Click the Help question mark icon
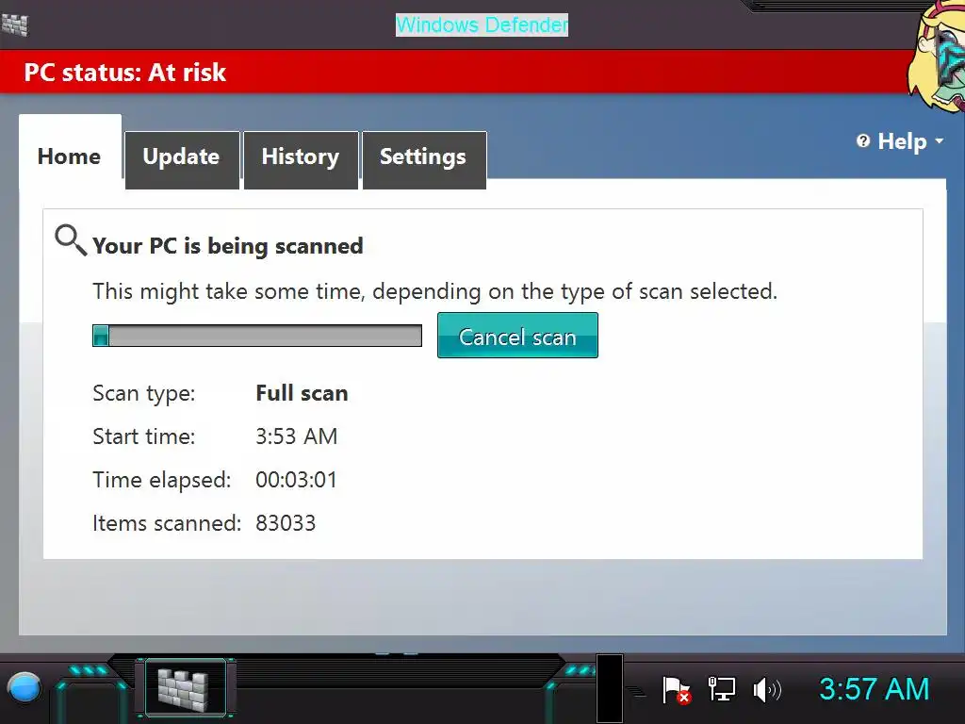 (x=863, y=141)
